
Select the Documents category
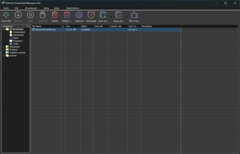coord(19,35)
